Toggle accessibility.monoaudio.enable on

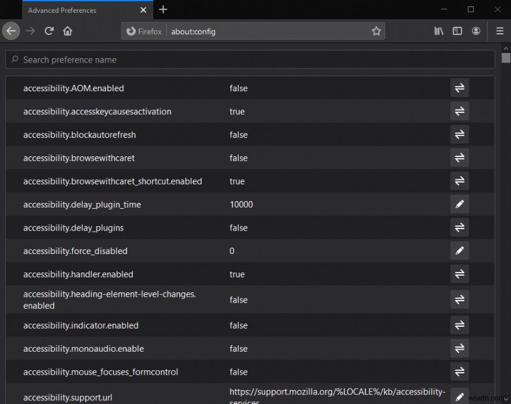459,348
